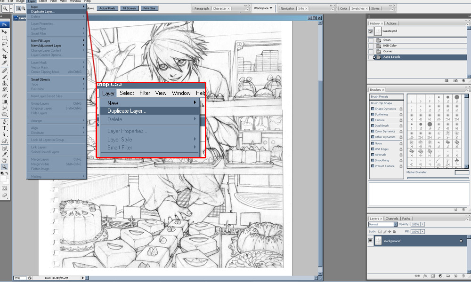Toggle Scattering checkbox in Brushes
471x282 pixels.
coord(373,115)
